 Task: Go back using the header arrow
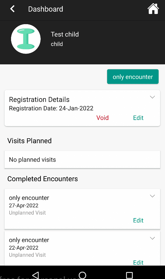(12, 9)
